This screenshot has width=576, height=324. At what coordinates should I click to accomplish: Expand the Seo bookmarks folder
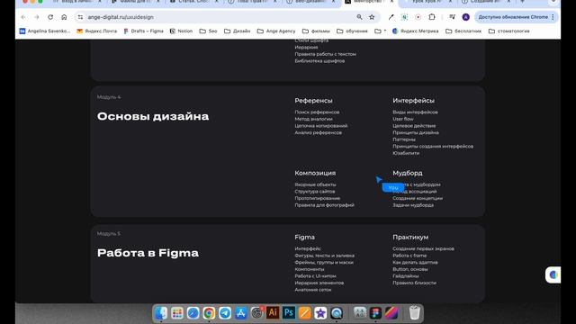coord(208,31)
